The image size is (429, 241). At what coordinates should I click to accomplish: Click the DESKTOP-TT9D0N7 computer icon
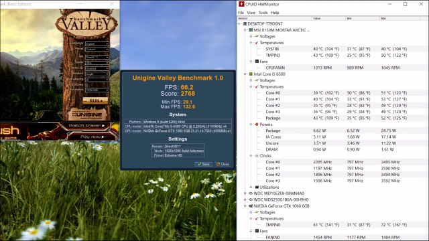pos(245,24)
